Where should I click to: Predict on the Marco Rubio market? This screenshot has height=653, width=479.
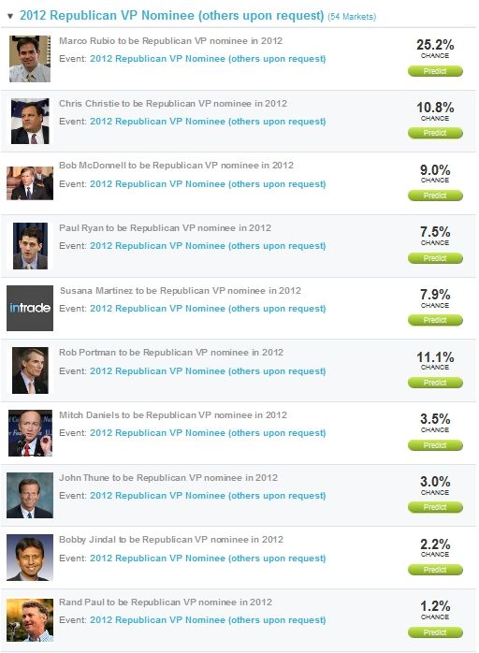pos(435,71)
